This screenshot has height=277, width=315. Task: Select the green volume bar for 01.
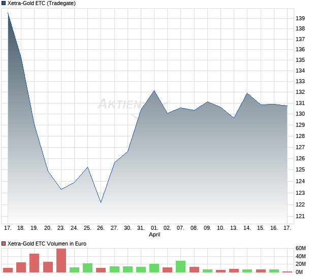click(x=154, y=268)
